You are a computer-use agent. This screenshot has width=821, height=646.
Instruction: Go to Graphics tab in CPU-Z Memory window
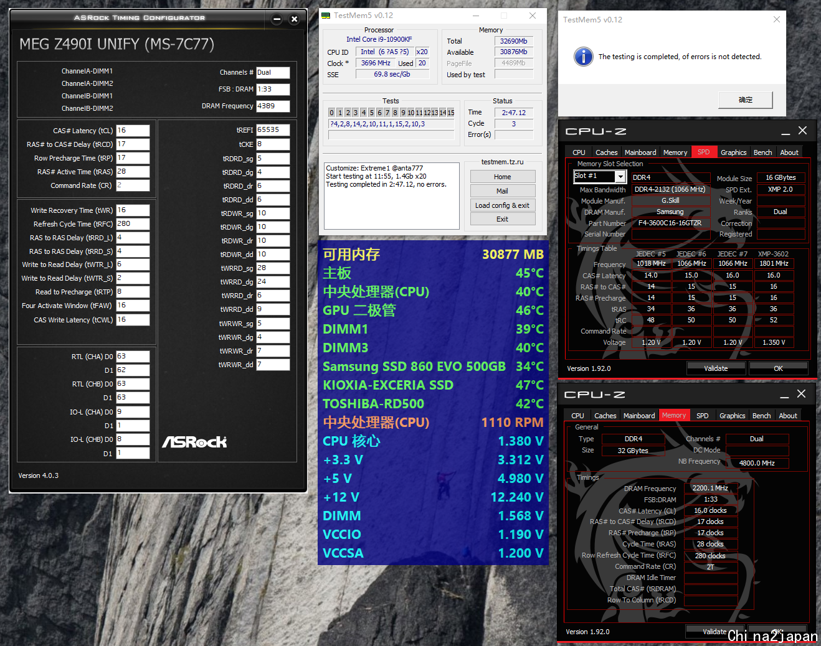732,416
